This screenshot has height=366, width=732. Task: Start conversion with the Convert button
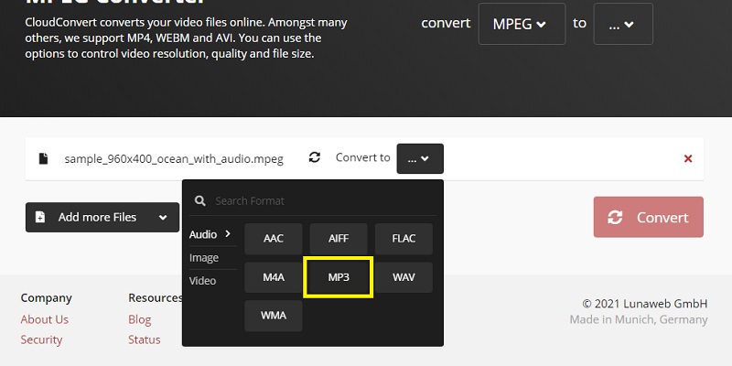click(x=649, y=217)
